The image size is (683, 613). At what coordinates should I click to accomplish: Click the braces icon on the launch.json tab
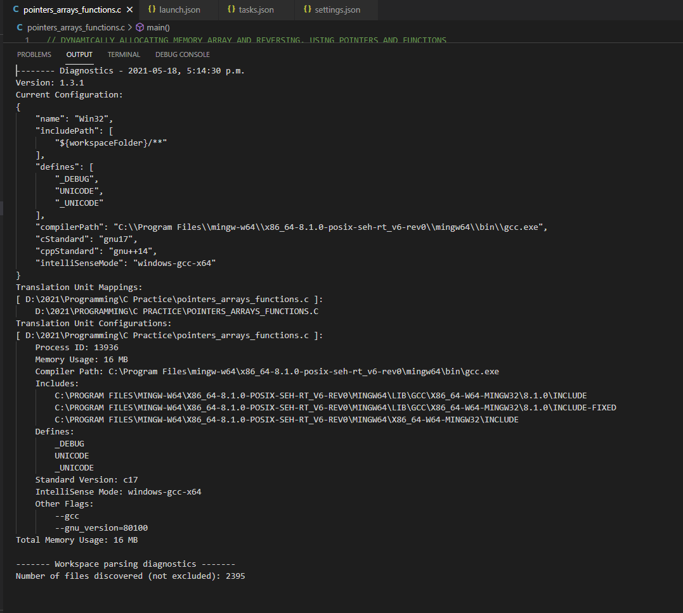151,9
